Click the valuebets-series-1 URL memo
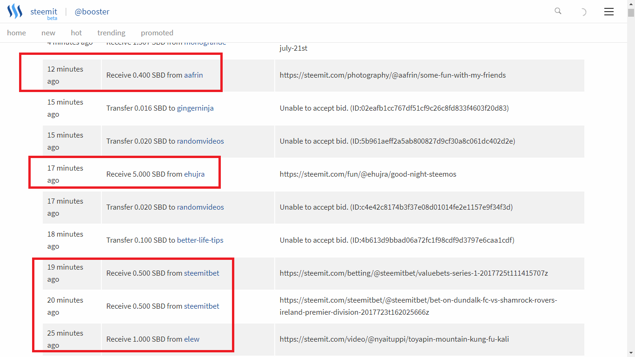635x357 pixels. [x=414, y=273]
